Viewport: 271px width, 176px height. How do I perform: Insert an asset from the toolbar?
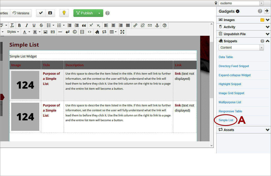[104, 32]
